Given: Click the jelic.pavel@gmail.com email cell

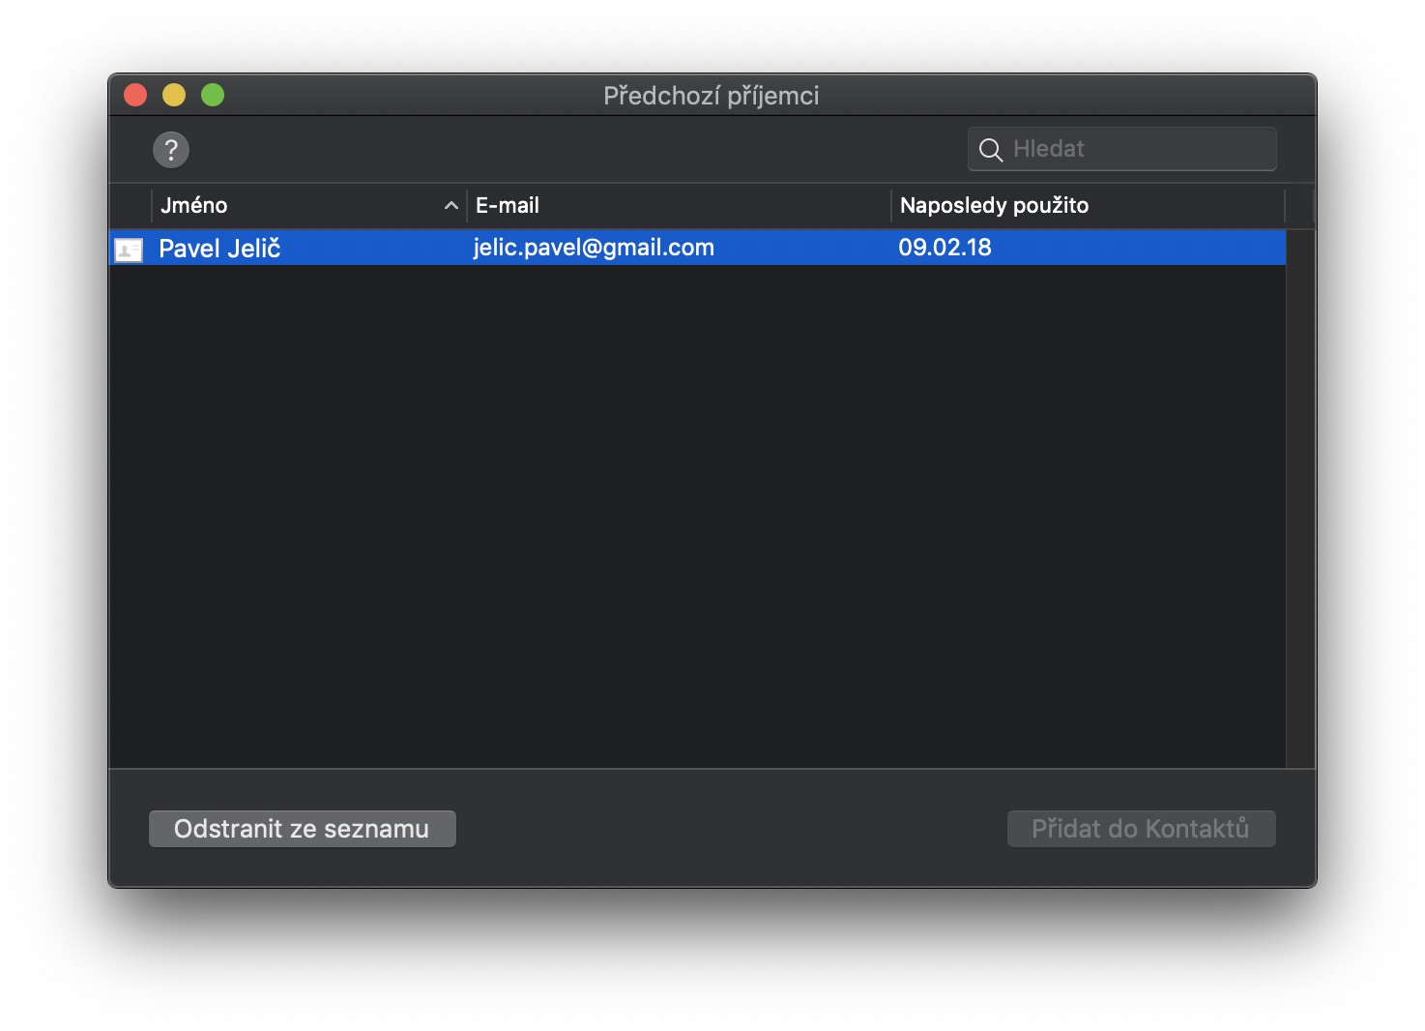Looking at the screenshot, I should (x=594, y=248).
